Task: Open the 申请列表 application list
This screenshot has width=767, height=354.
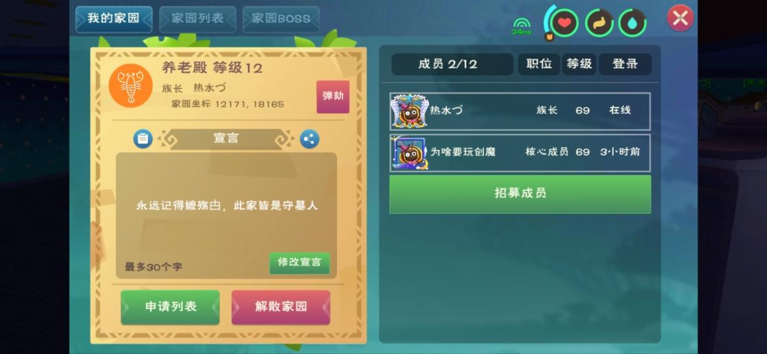Action: pos(170,307)
